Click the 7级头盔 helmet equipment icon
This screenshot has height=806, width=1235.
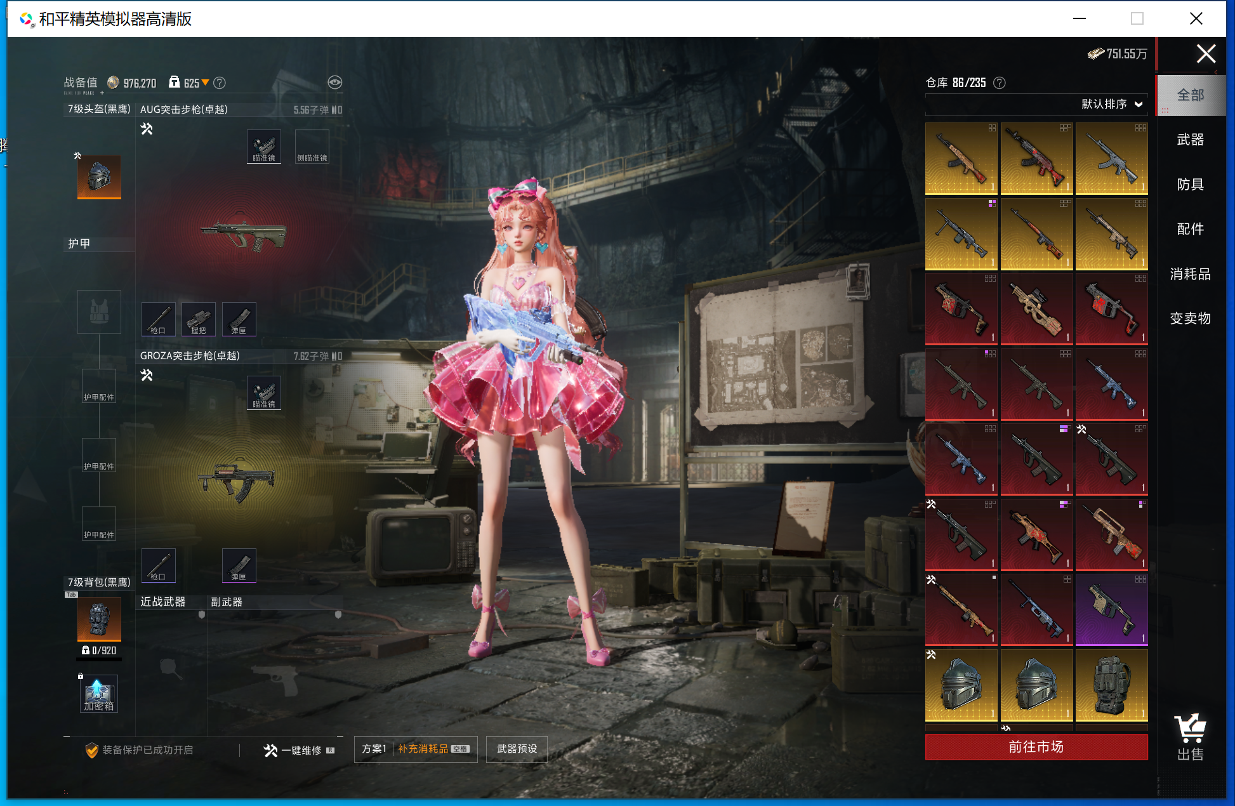point(99,176)
